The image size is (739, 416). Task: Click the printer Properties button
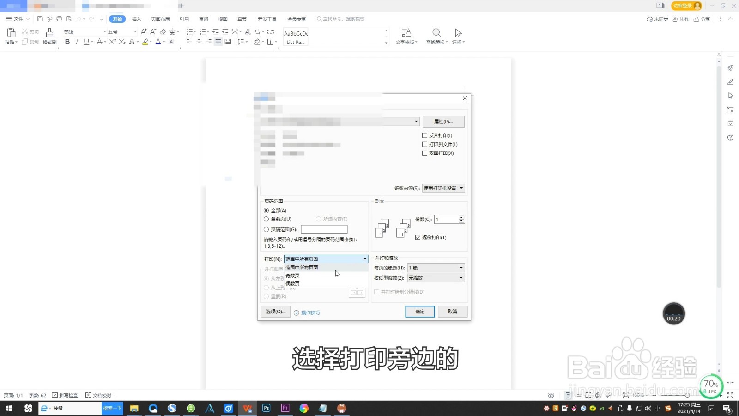(x=443, y=122)
